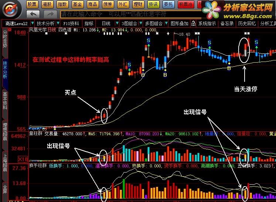This screenshot has width=276, height=202.
Task: Select 日线 period in toolbar
Action: (106, 24)
